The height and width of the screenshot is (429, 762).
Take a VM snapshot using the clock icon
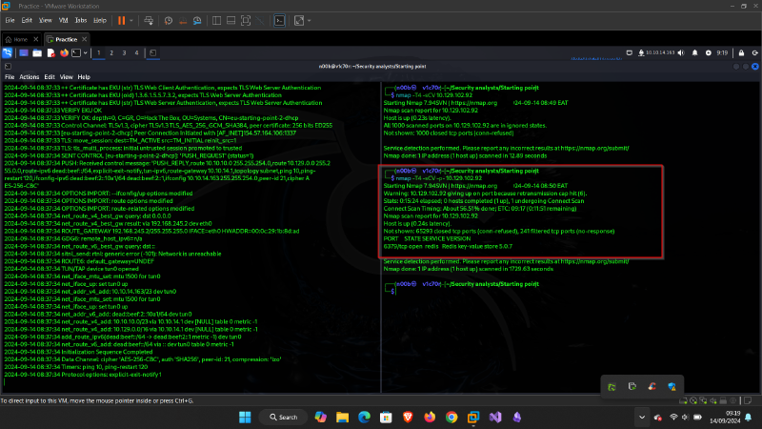[x=170, y=19]
